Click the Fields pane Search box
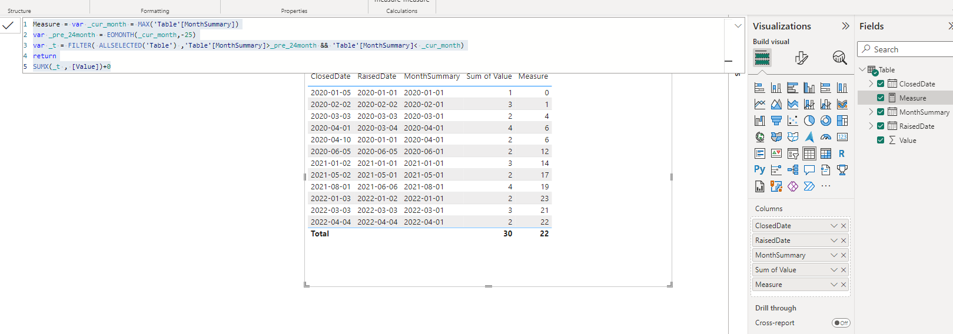953x334 pixels. (x=906, y=49)
